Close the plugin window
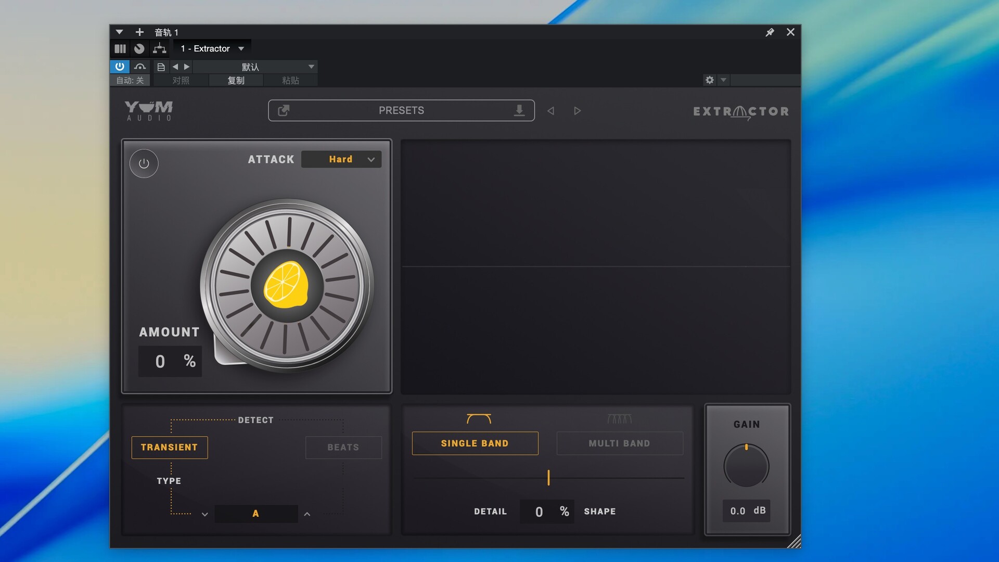This screenshot has width=999, height=562. (790, 32)
